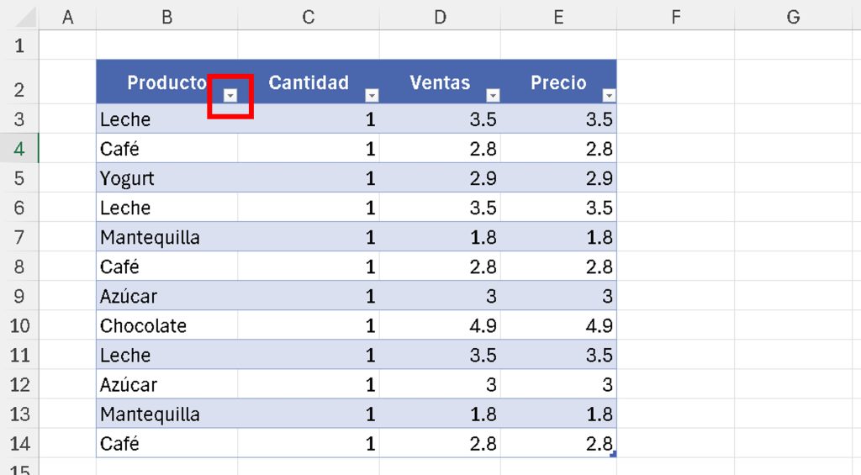Image resolution: width=861 pixels, height=475 pixels.
Task: Open the Producto filter dropdown
Action: [230, 96]
